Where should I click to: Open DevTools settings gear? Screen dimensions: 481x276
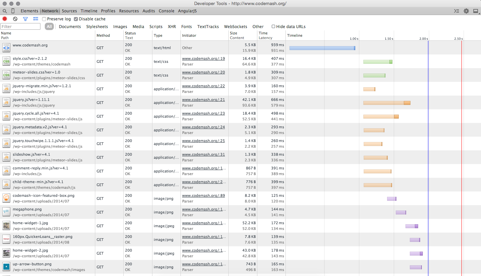pyautogui.click(x=466, y=11)
